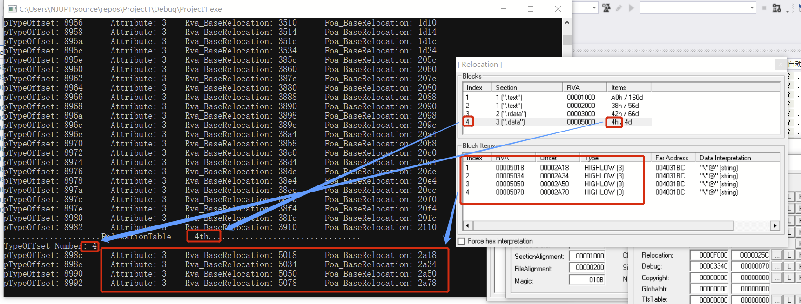801x304 pixels.
Task: Click the 'L' button in the Relocation row
Action: [789, 255]
